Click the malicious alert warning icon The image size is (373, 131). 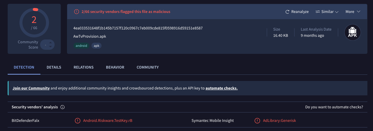[x=76, y=12]
